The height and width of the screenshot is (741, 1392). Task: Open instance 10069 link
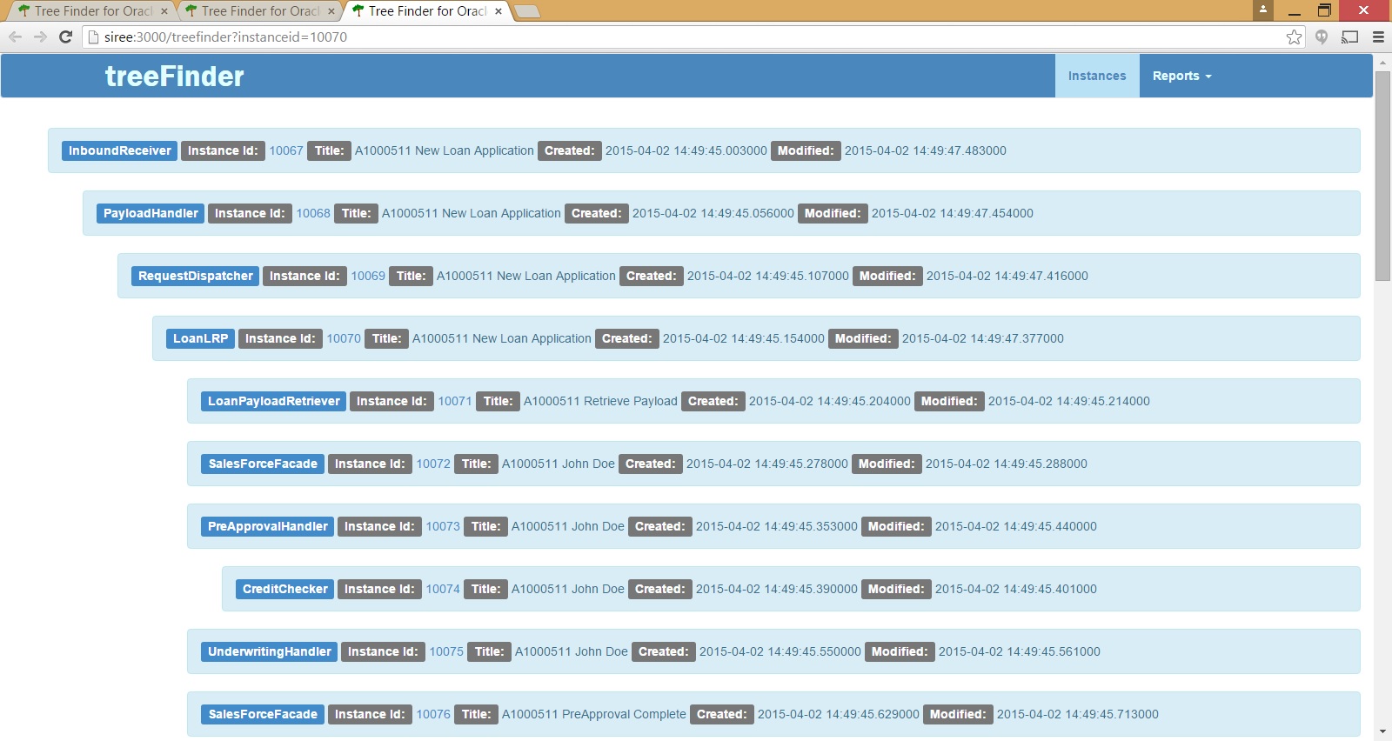tap(368, 276)
